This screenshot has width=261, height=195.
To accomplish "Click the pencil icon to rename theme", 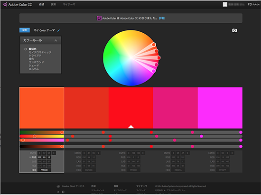I will pos(58,30).
